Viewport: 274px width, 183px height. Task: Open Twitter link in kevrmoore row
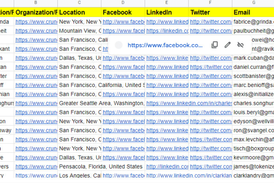click(x=211, y=158)
